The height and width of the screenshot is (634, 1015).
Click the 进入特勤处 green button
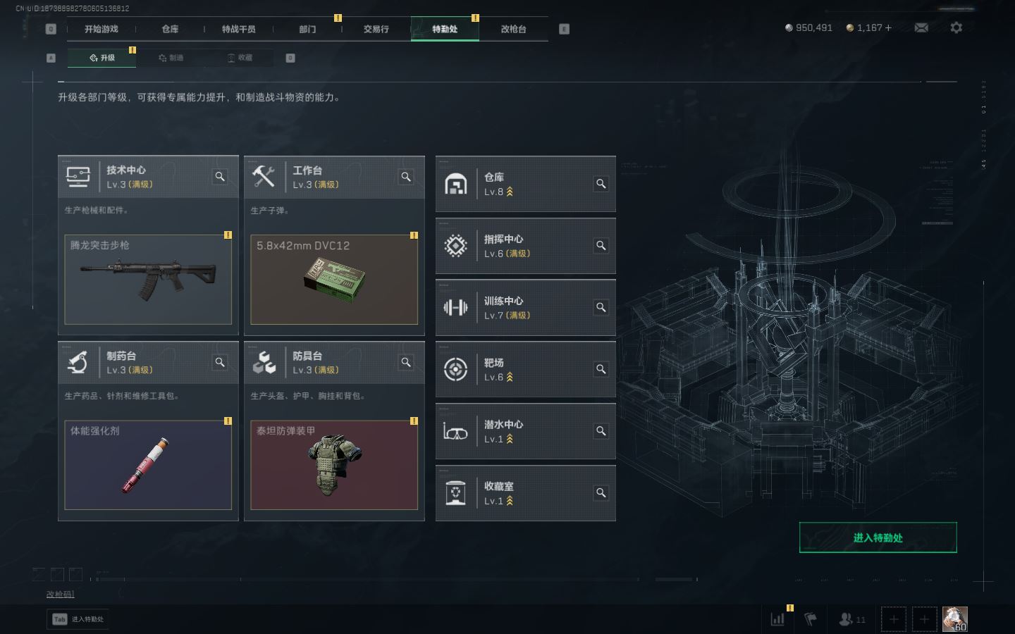(x=878, y=537)
